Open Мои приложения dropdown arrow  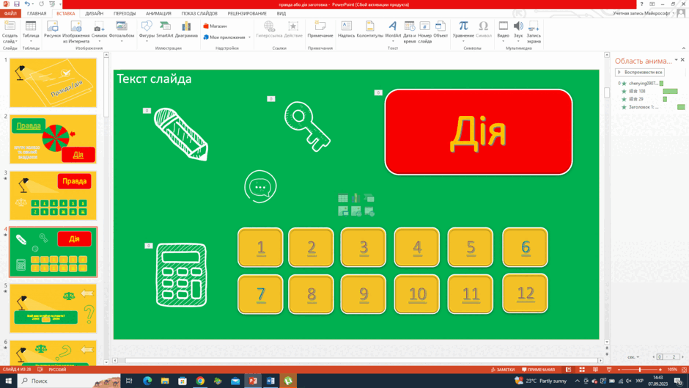click(x=250, y=37)
